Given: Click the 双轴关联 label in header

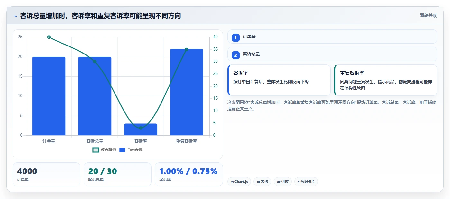Looking at the screenshot, I should 428,16.
